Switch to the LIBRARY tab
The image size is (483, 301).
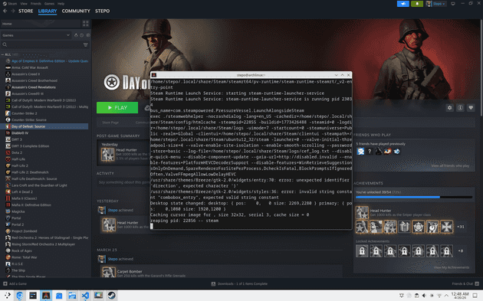48,11
